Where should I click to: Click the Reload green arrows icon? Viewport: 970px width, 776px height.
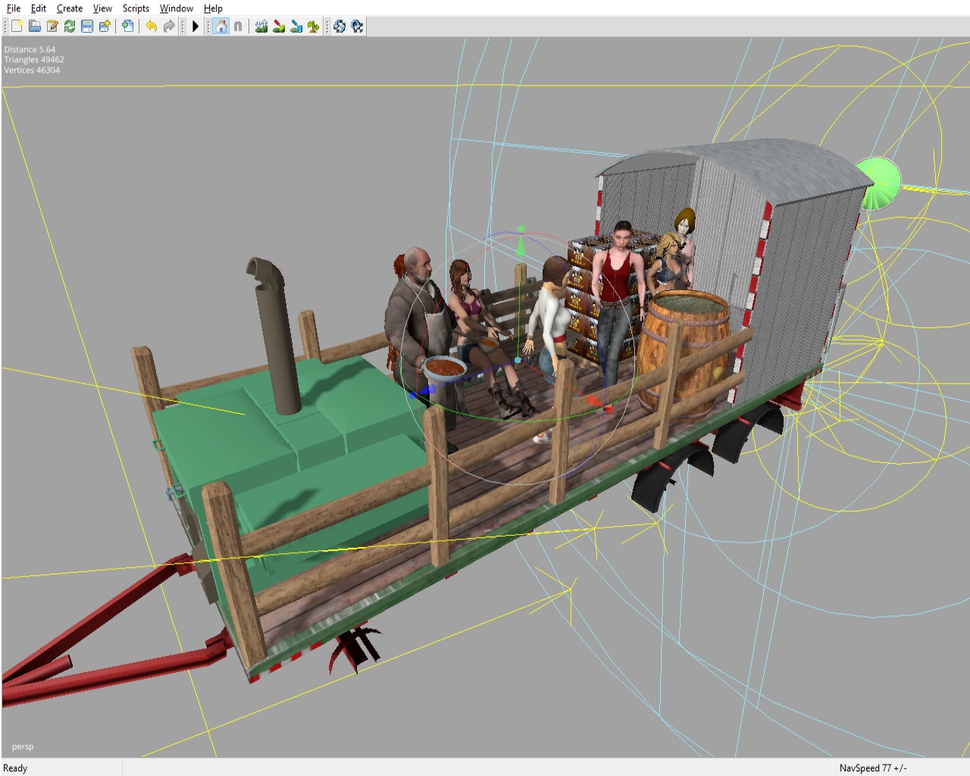[x=70, y=27]
